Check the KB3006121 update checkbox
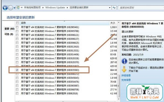164x102 pixels. point(17,35)
